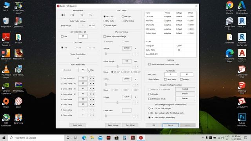251x141 pixels.
Task: Open Adobe Photoshop desktop shortcut
Action: coord(242,120)
